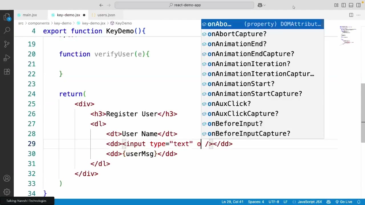Change the JavaScript JSX language mode
This screenshot has width=365, height=205.
coord(310,202)
